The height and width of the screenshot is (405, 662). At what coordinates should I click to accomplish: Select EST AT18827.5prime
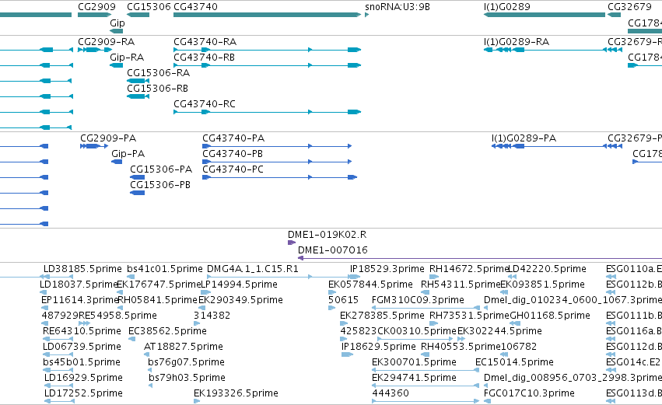(184, 347)
